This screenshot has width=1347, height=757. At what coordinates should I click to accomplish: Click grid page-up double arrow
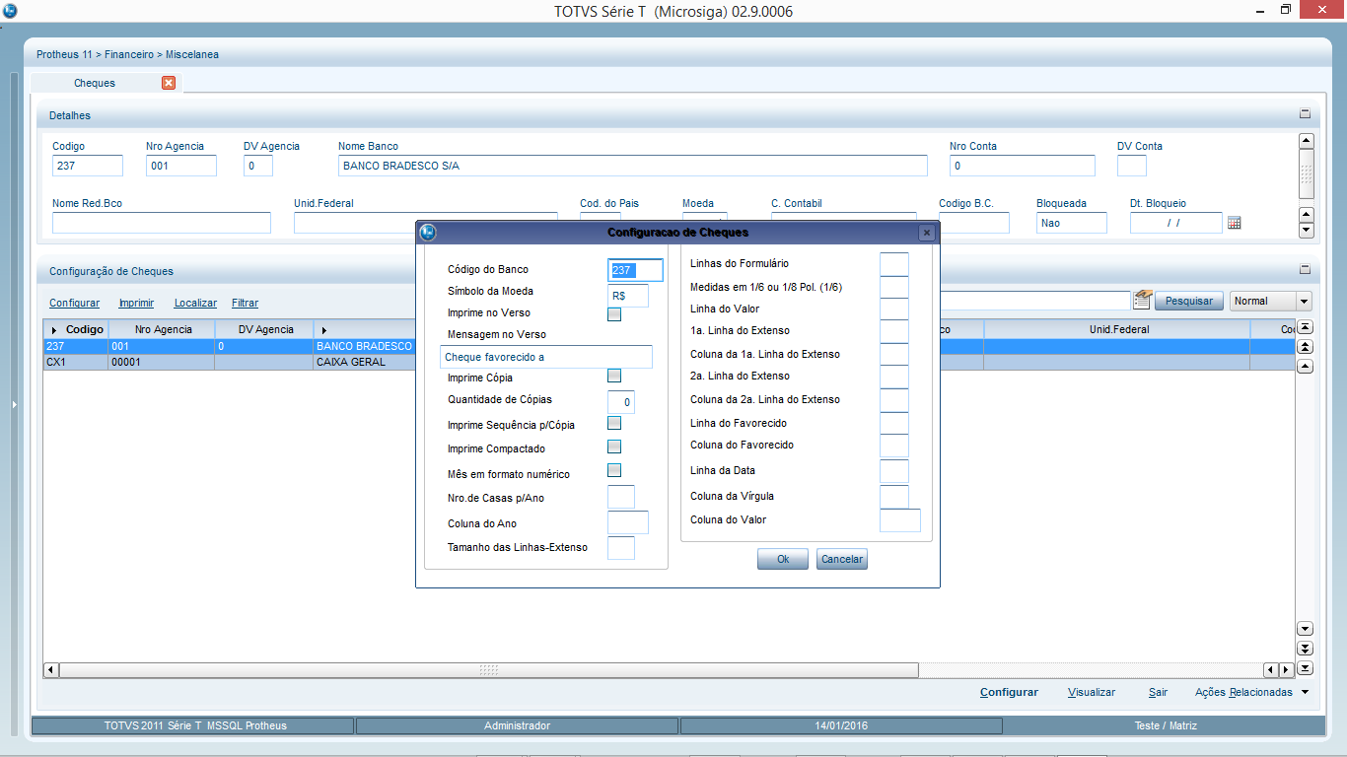1305,347
